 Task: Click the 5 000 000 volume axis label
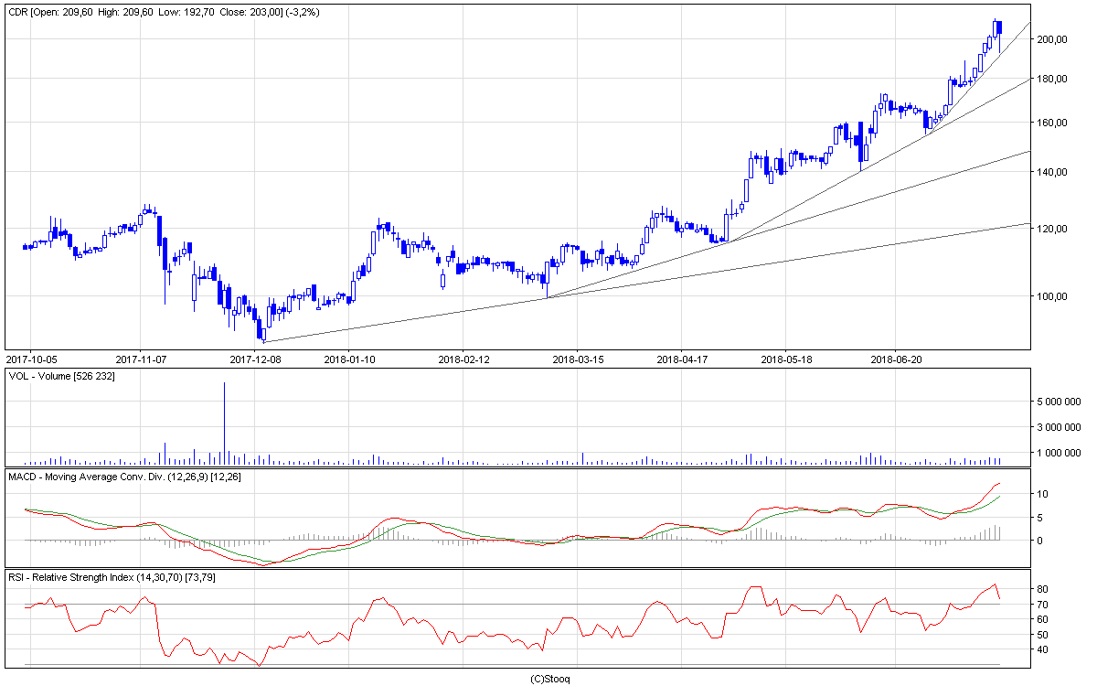click(x=1059, y=402)
